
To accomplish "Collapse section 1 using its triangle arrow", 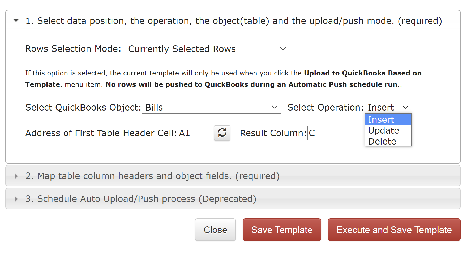I will pyautogui.click(x=16, y=20).
